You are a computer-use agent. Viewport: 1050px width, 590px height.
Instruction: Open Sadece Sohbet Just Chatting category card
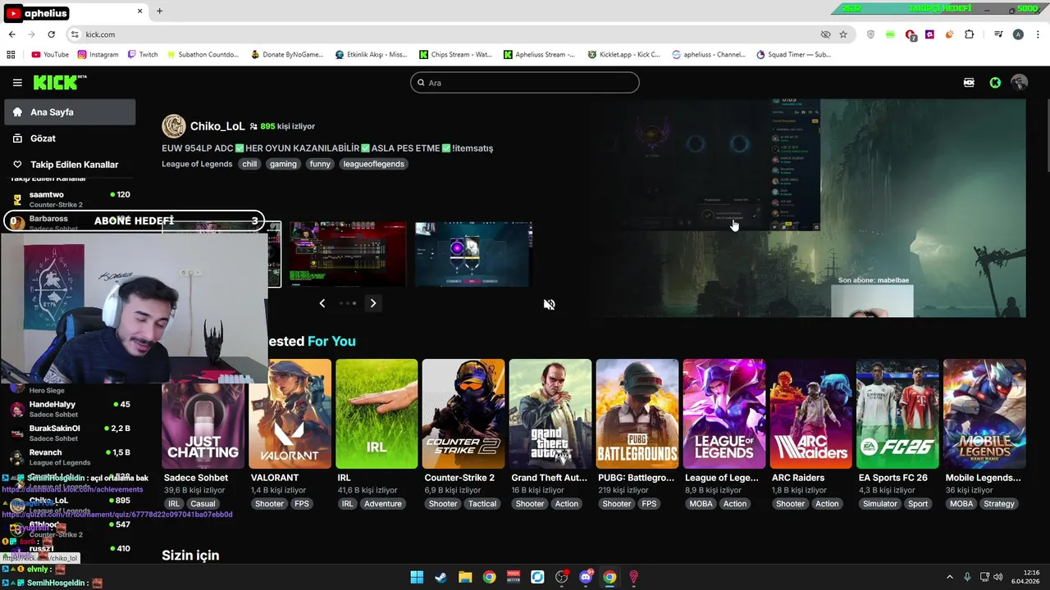(203, 414)
